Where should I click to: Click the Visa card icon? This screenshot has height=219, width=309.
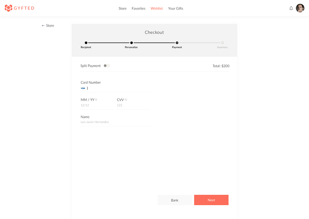pyautogui.click(x=83, y=88)
